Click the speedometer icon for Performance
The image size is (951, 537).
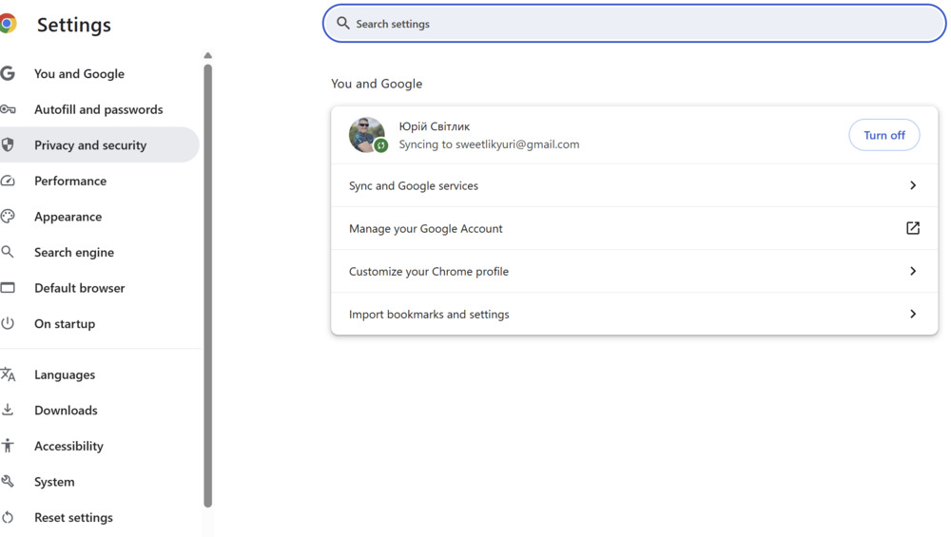pyautogui.click(x=8, y=181)
